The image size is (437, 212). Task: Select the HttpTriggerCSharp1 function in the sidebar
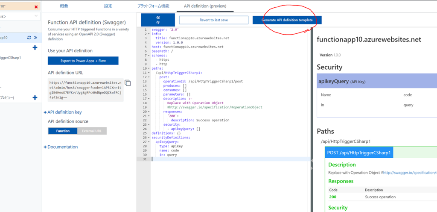pos(11,58)
